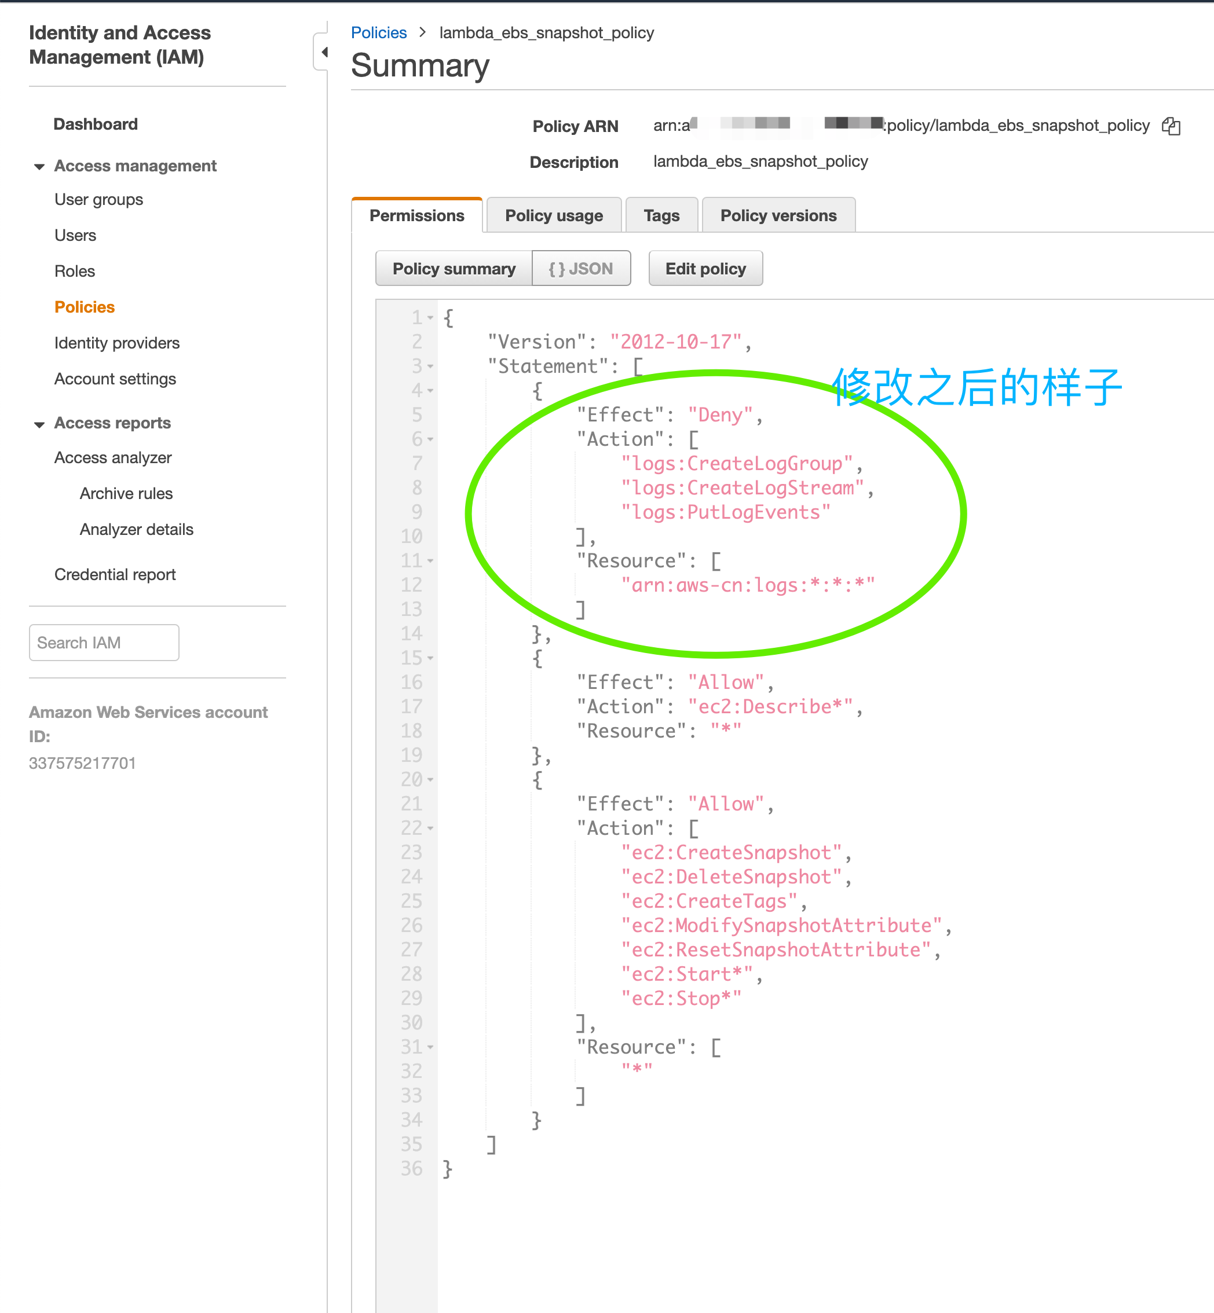Click the "logs:CreateLogGroup" action
This screenshot has width=1214, height=1313.
click(736, 464)
